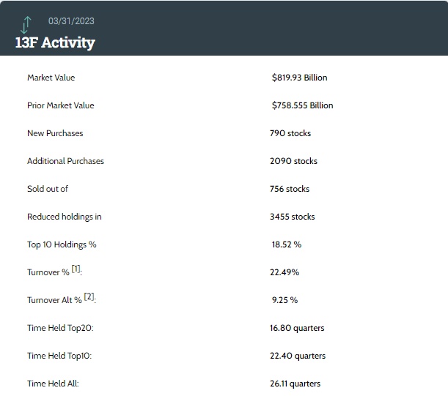
Task: Click the Market Value label
Action: (51, 78)
